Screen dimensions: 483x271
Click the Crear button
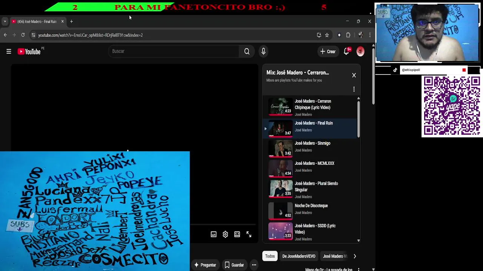[328, 52]
